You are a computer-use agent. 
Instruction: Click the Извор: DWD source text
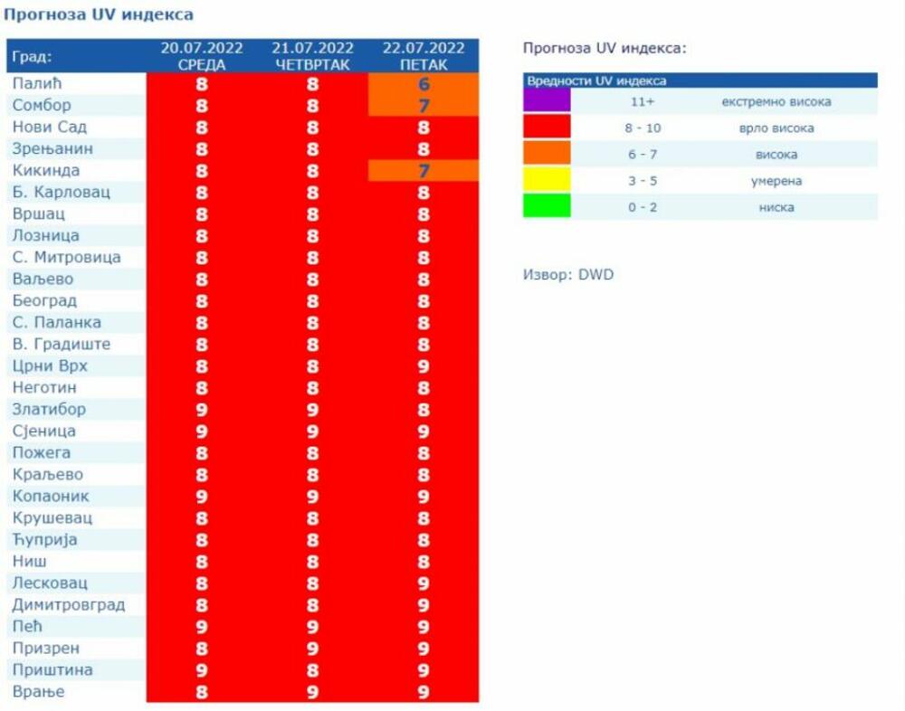pyautogui.click(x=568, y=273)
